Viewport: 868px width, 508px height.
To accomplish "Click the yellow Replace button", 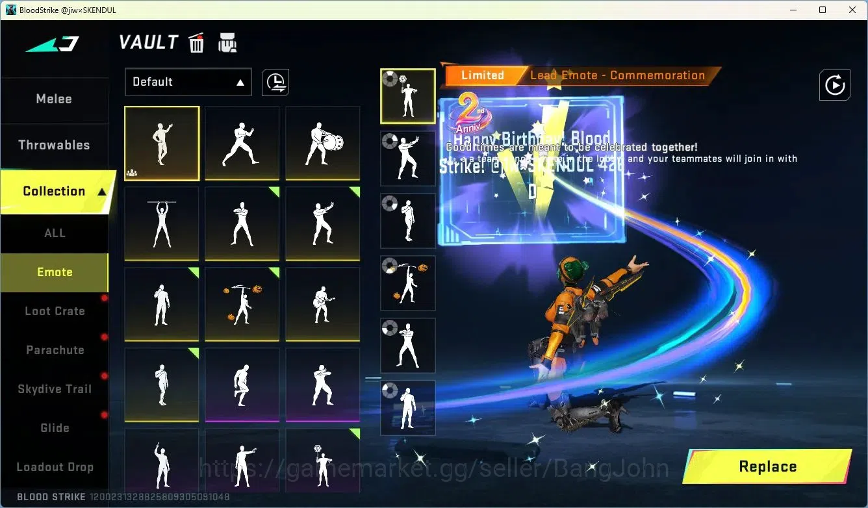I will pos(768,466).
